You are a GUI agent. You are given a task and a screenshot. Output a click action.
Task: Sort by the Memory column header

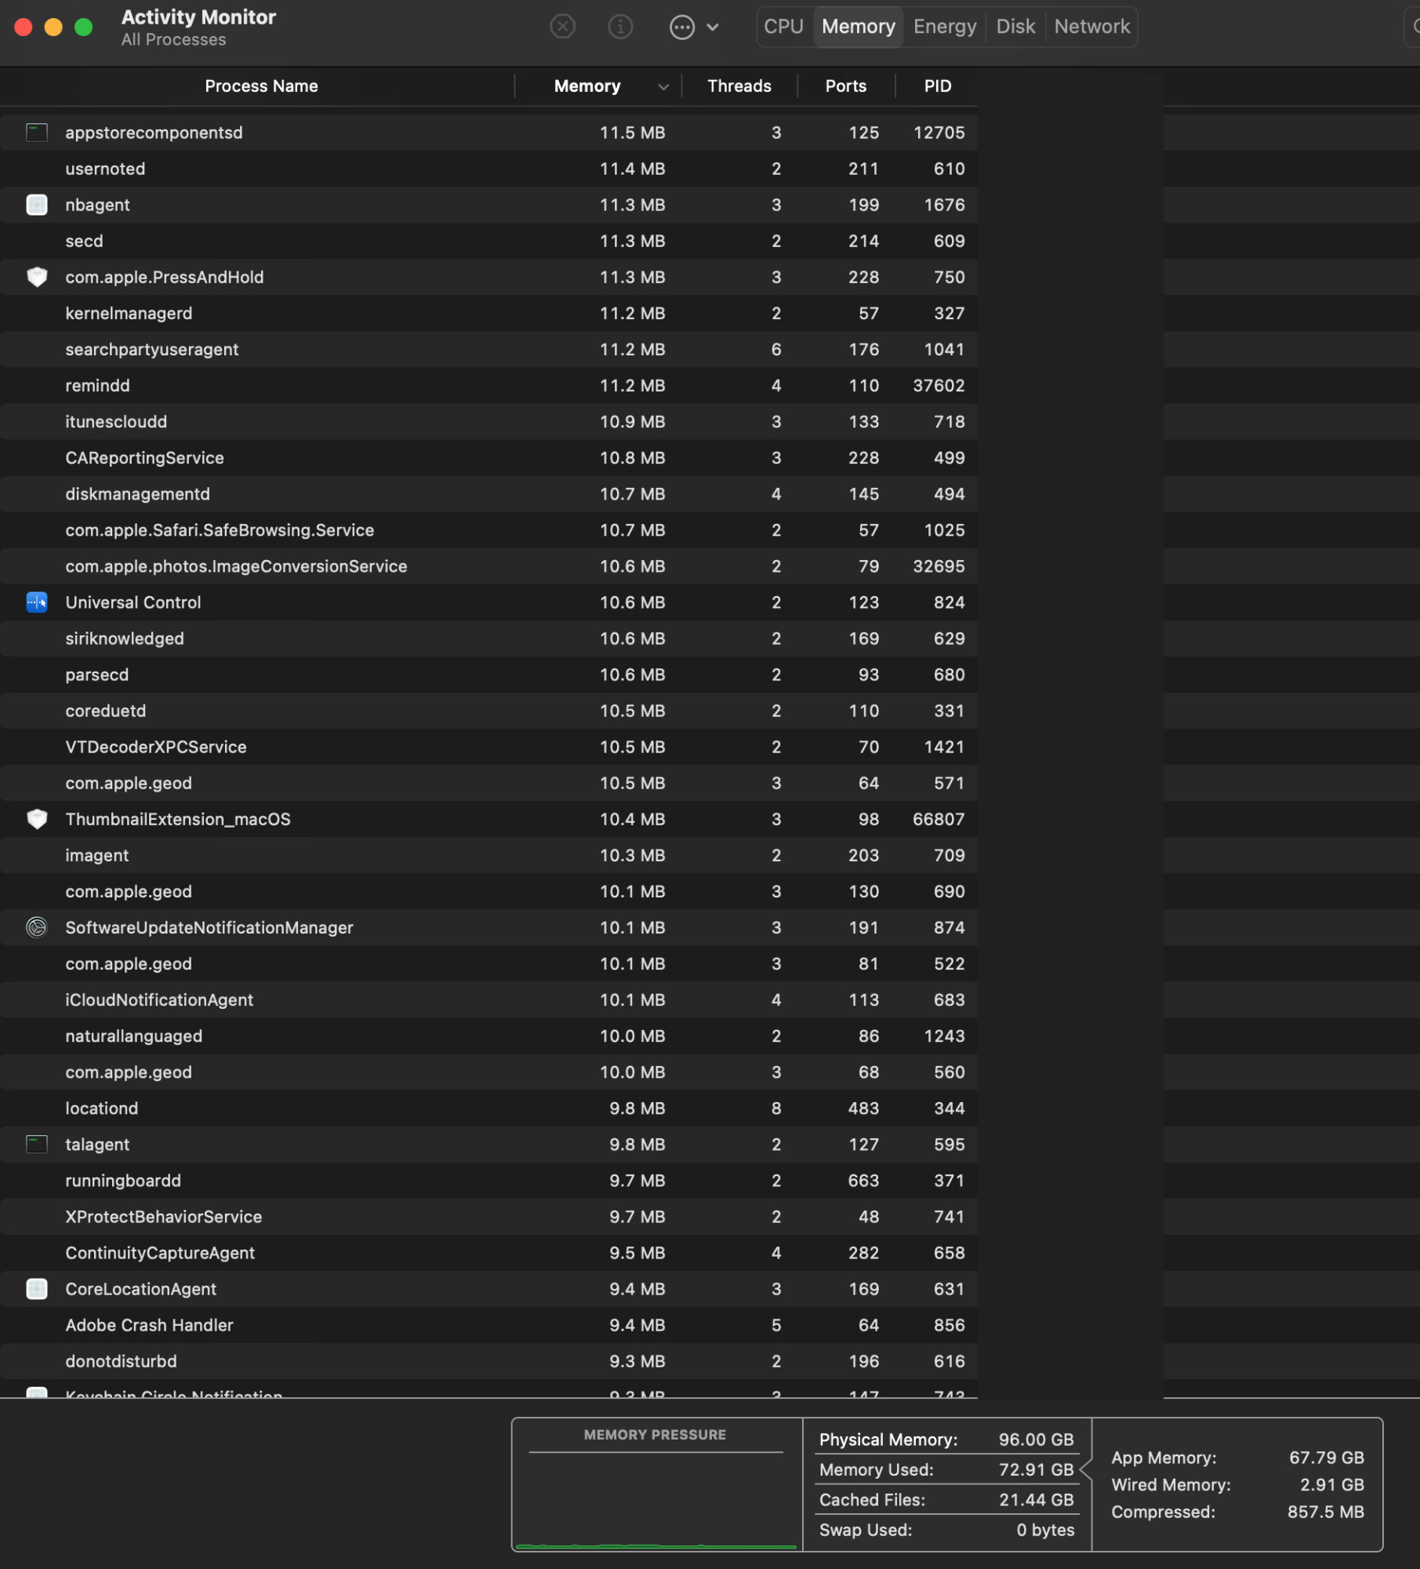587,86
